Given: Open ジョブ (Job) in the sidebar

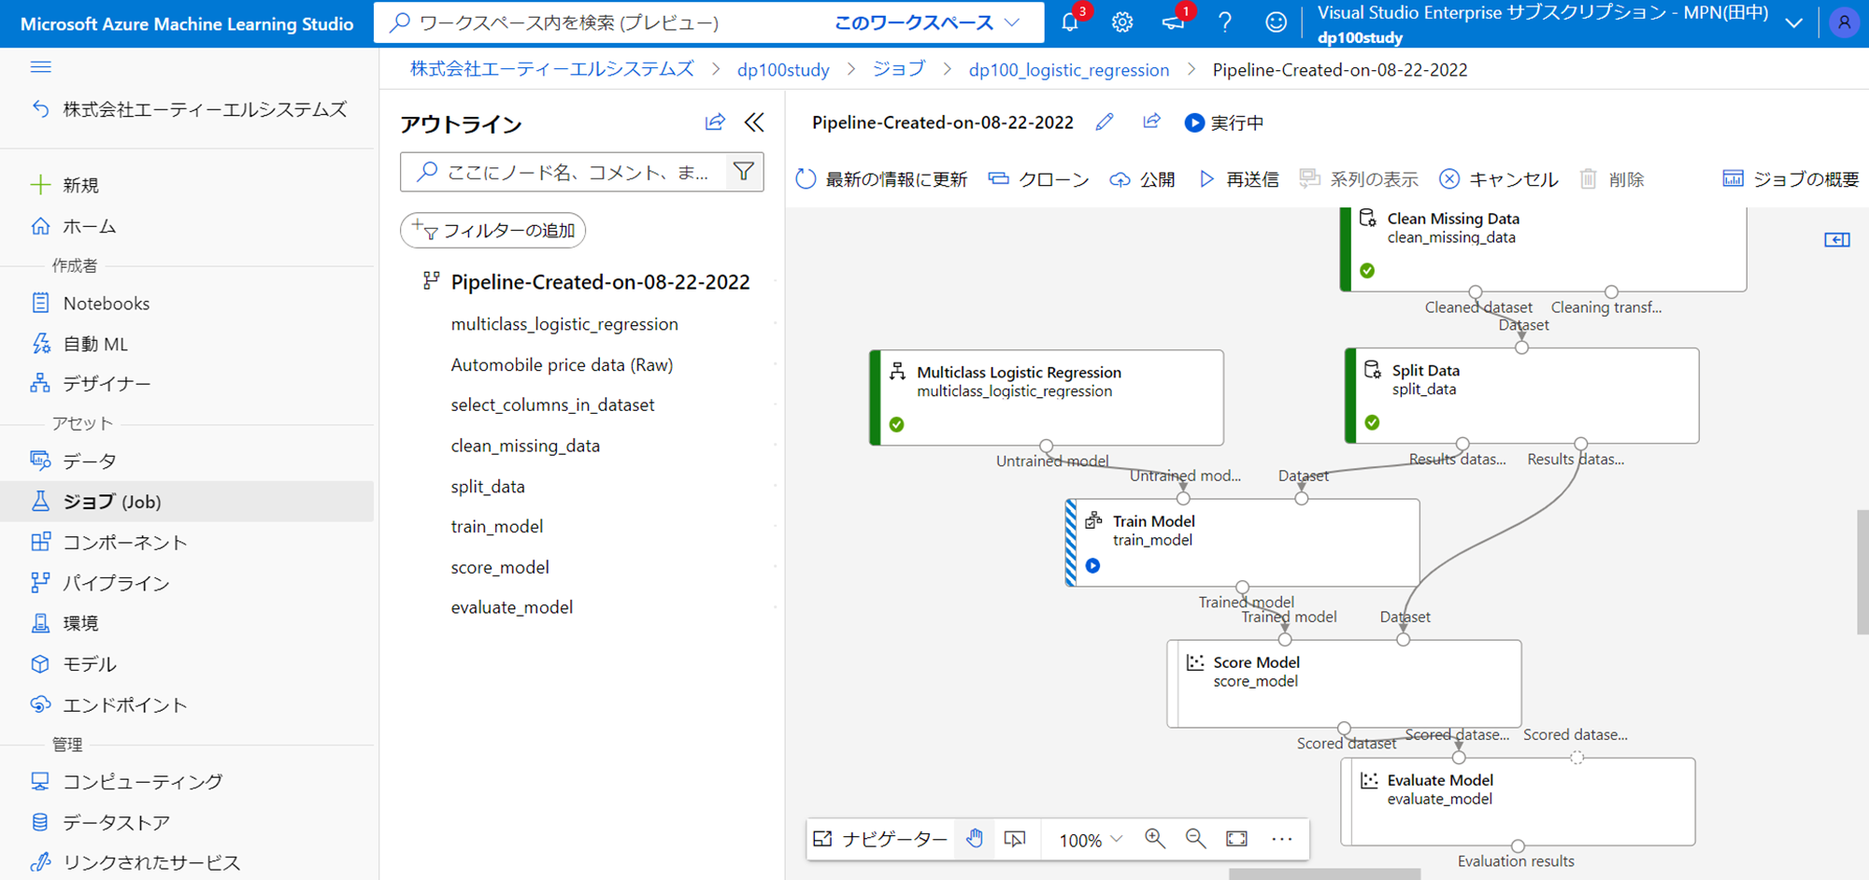Looking at the screenshot, I should pos(187,502).
